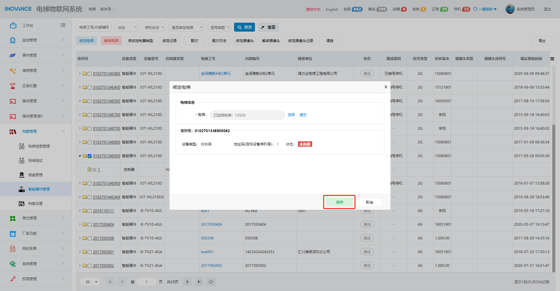The width and height of the screenshot is (560, 291).
Task: Collapse the sidebar with the hamburger icon
Action: [x=63, y=25]
